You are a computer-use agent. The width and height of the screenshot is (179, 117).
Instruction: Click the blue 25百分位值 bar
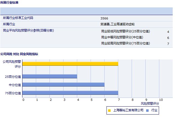(50, 76)
